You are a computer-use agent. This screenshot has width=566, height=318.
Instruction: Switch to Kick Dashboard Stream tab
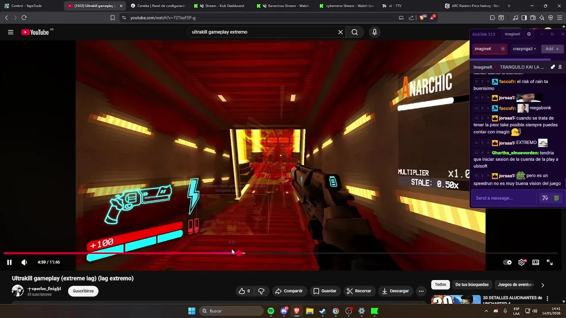(221, 6)
